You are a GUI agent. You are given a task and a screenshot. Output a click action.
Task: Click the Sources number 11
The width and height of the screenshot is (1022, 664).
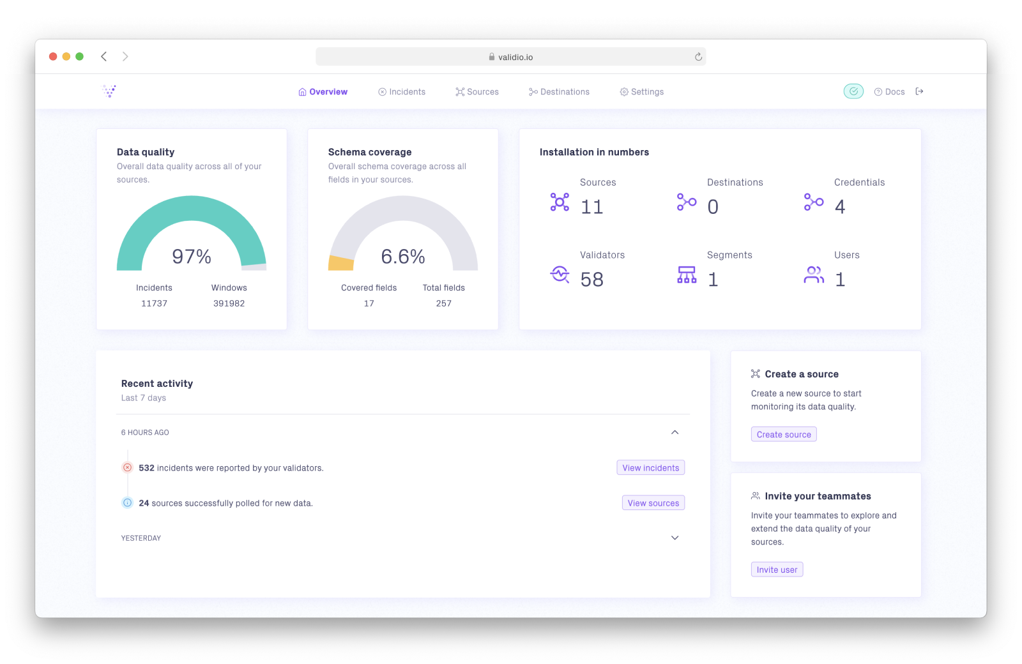click(x=591, y=207)
